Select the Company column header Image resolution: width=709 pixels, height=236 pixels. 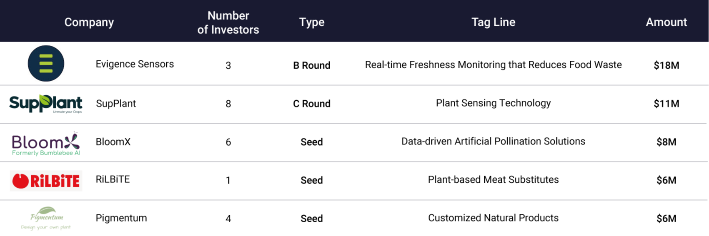[x=89, y=22]
